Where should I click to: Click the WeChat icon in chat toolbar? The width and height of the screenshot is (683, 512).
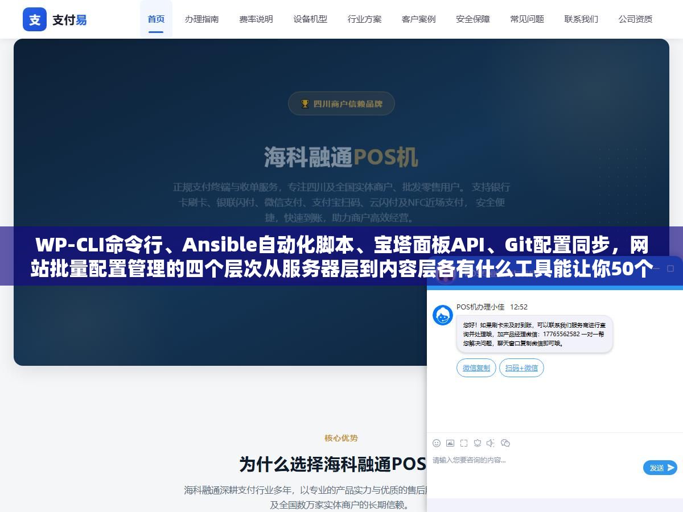505,443
